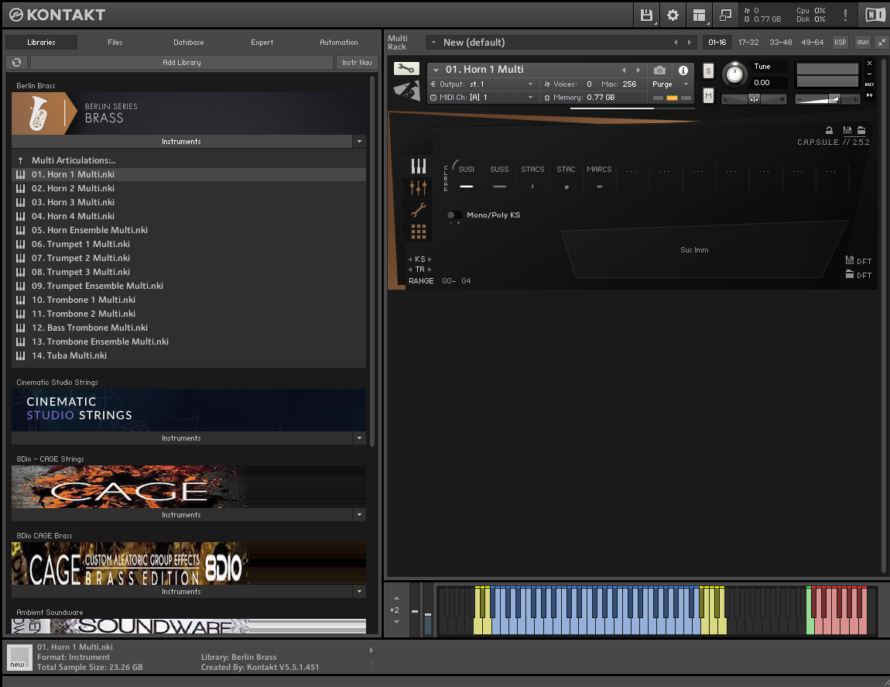Click the save (floppy disk) icon in header
The height and width of the screenshot is (687, 890).
coord(646,15)
